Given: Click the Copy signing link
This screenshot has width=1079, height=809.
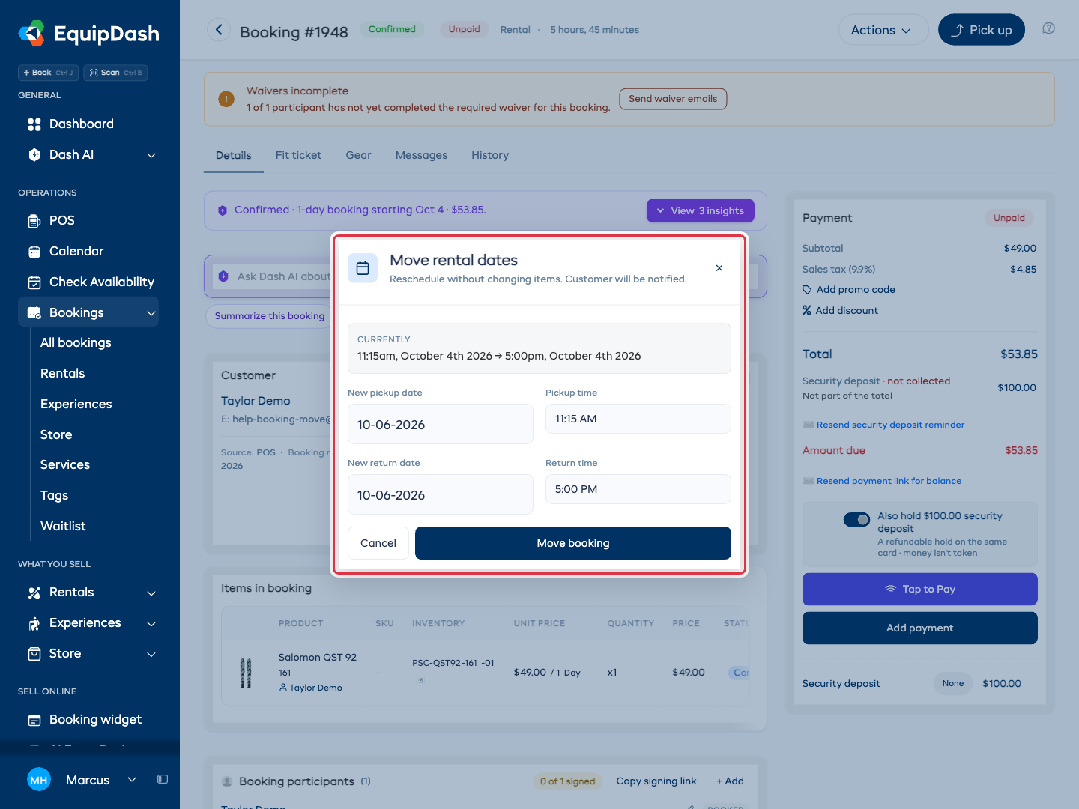Looking at the screenshot, I should click(656, 781).
